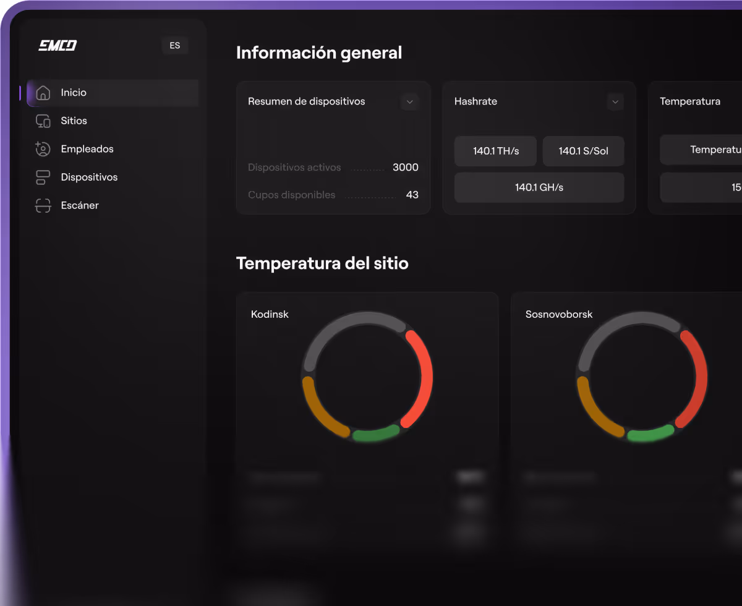The image size is (742, 606).
Task: Expand the Resumen de dispositivos chevron
Action: coord(409,101)
